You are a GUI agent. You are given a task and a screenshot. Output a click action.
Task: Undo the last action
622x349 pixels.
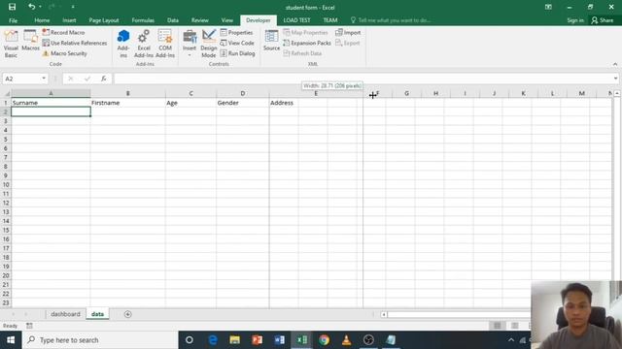tap(31, 7)
